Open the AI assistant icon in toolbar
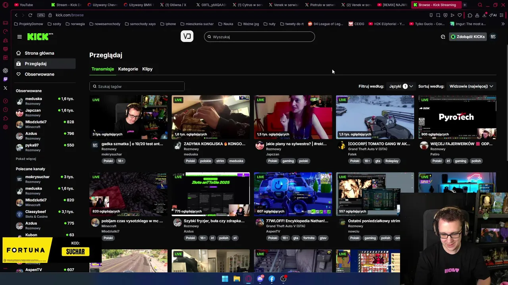The height and width of the screenshot is (285, 508). tap(493, 15)
